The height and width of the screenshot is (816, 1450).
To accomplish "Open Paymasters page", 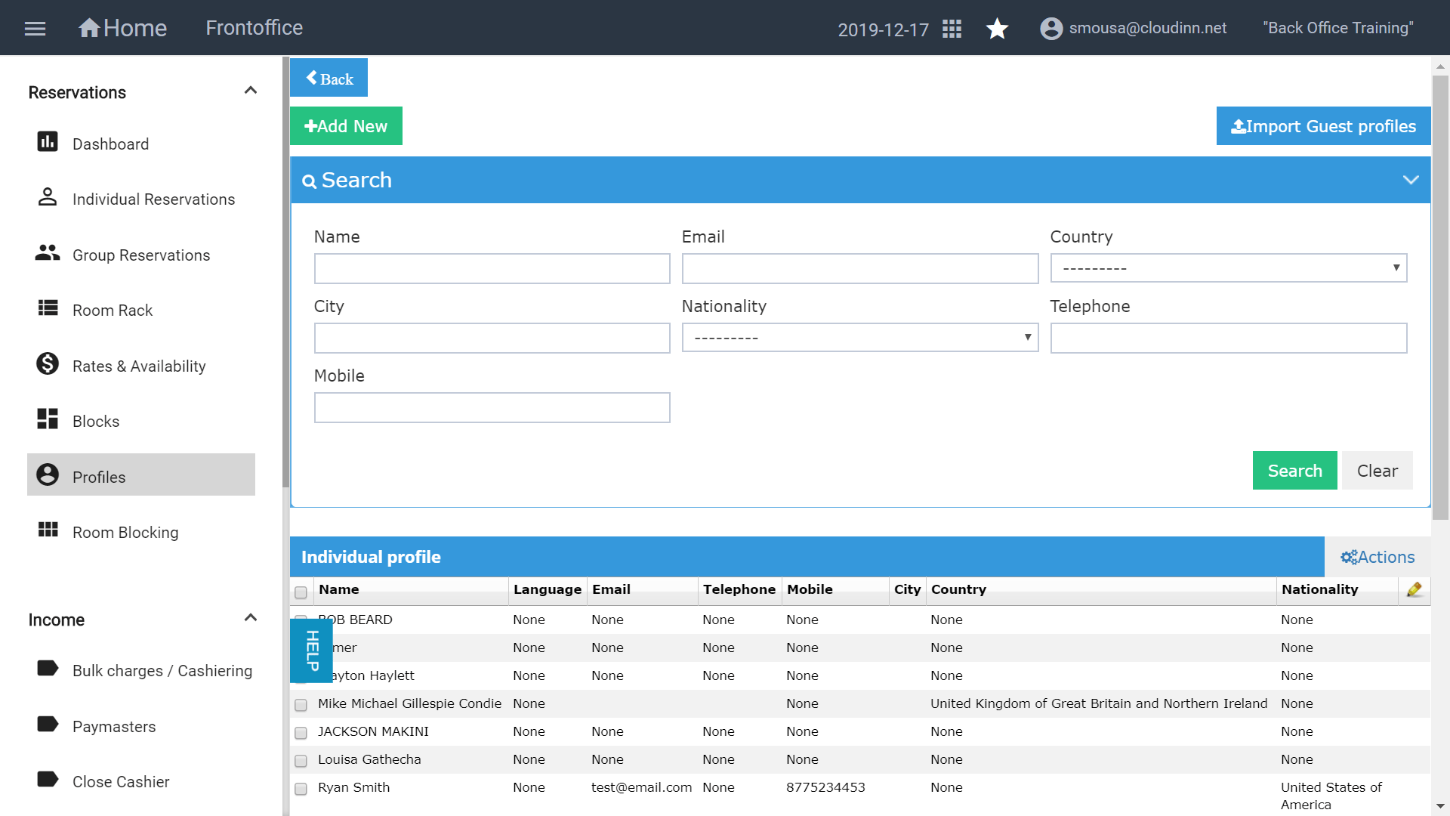I will coord(114,727).
